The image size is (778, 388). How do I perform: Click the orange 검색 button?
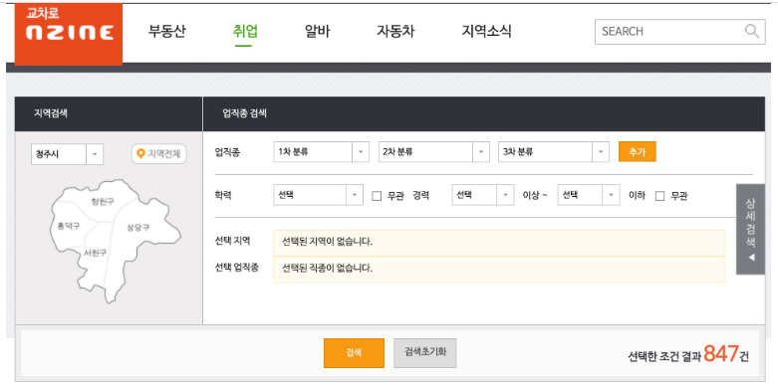coord(354,353)
